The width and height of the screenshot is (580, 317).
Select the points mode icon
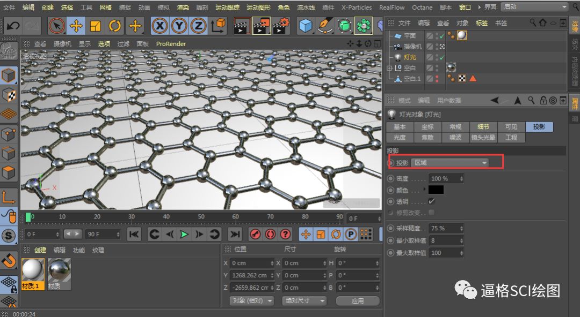pos(9,133)
